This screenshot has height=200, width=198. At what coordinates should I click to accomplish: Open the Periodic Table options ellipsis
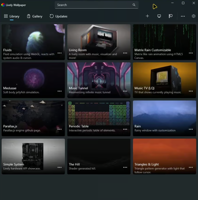tap(125, 129)
